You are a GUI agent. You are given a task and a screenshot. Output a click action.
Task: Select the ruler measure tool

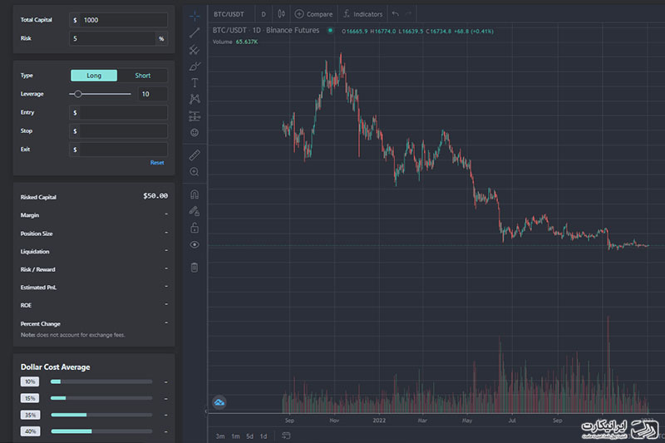point(195,155)
